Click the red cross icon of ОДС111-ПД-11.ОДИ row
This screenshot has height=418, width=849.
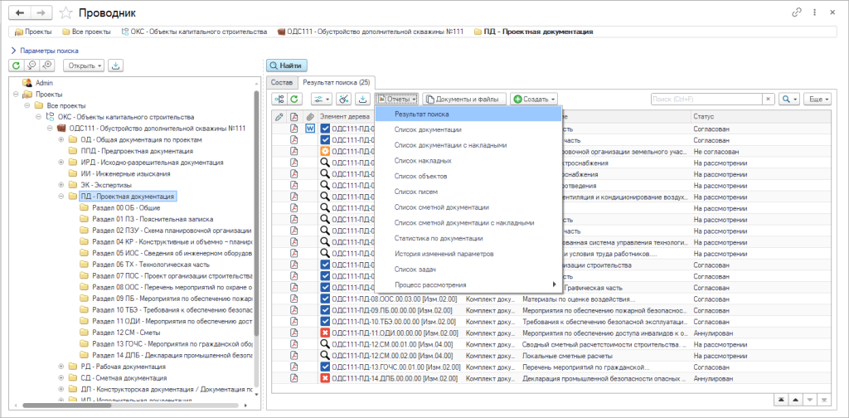click(x=325, y=333)
